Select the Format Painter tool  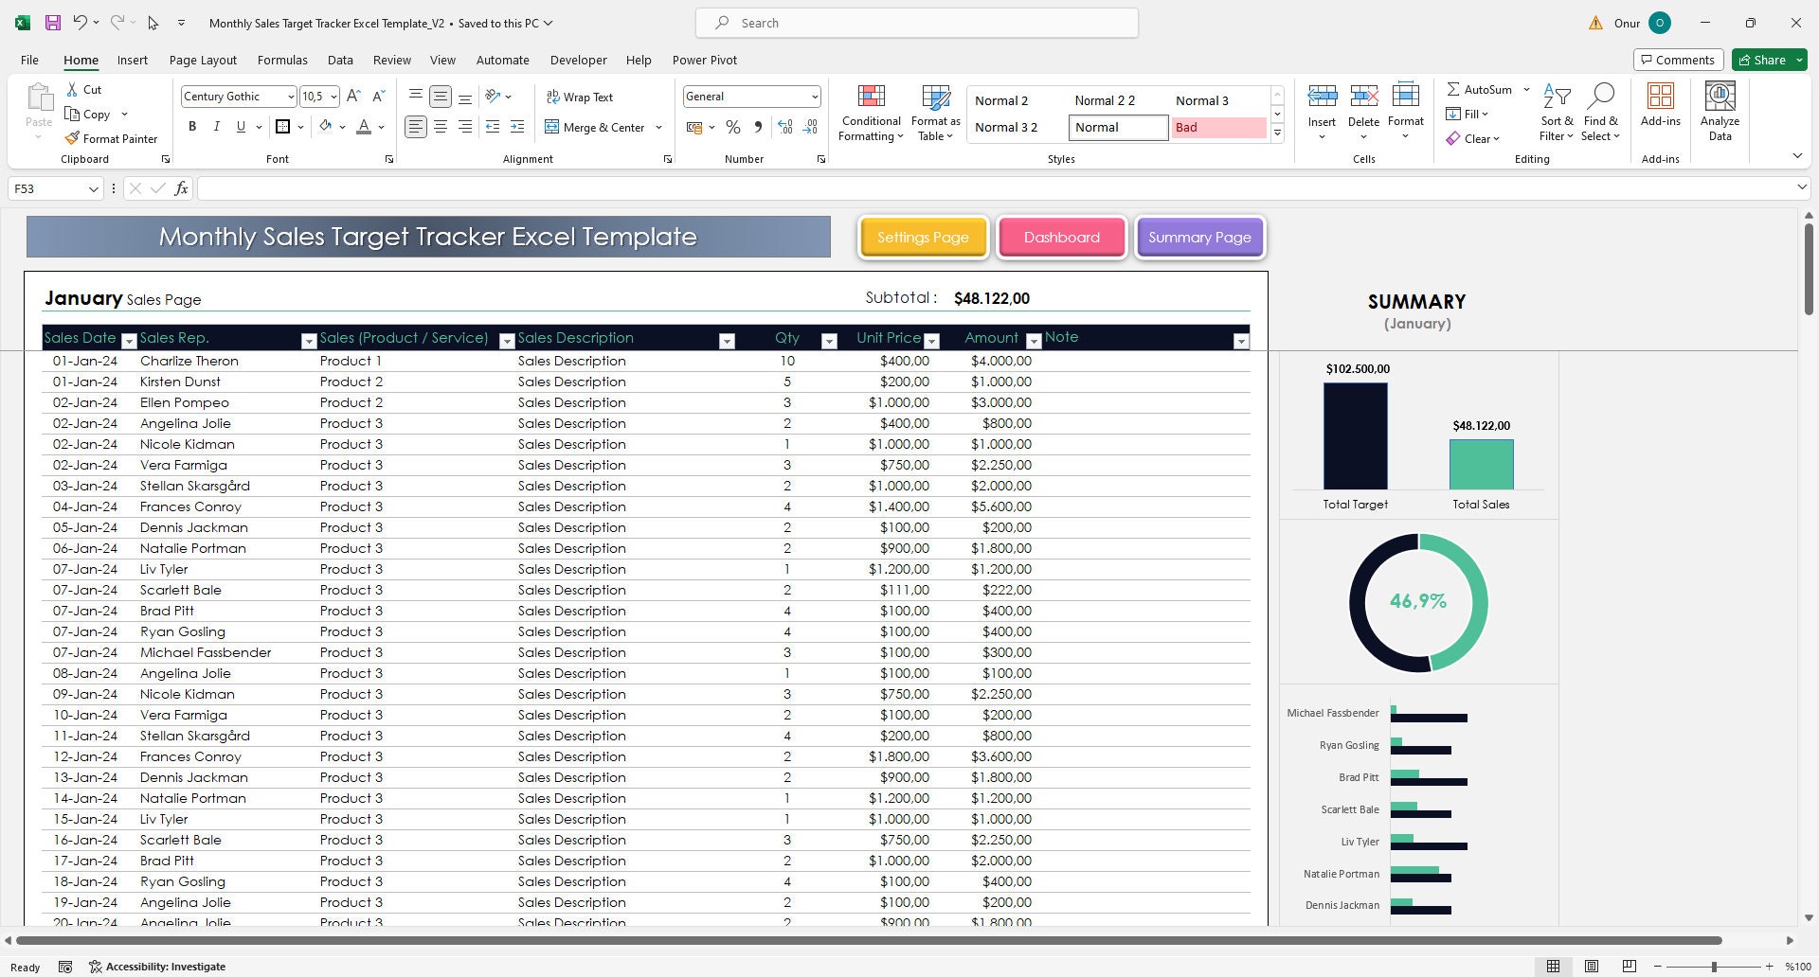[111, 138]
